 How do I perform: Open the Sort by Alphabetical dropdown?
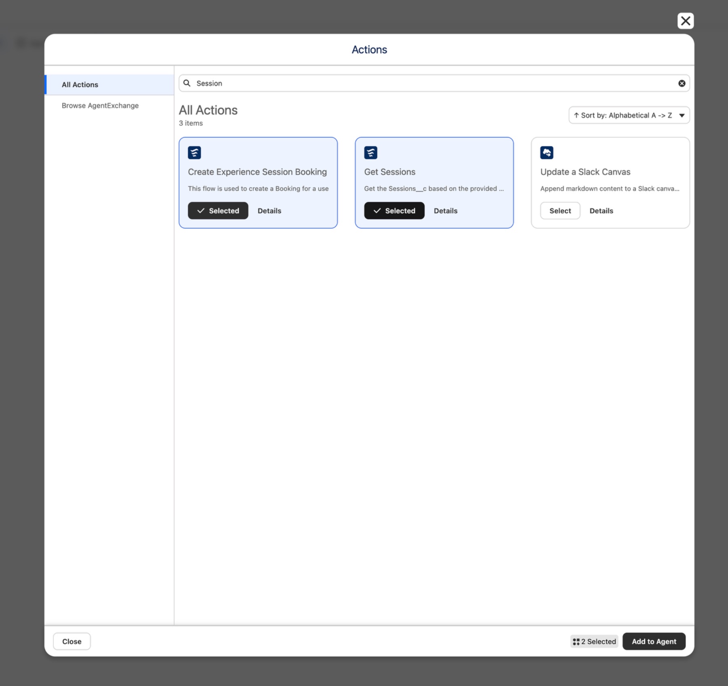tap(629, 115)
